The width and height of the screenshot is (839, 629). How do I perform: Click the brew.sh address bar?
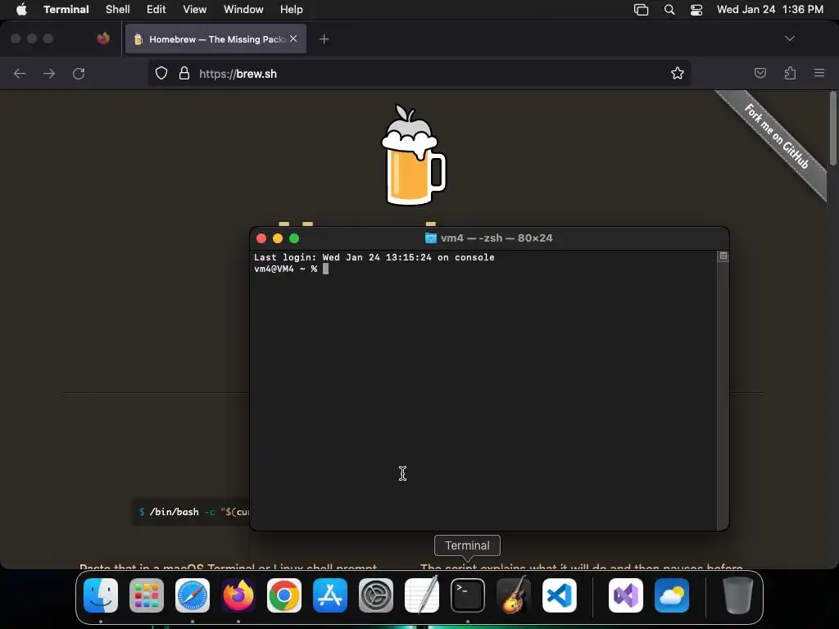pyautogui.click(x=419, y=73)
